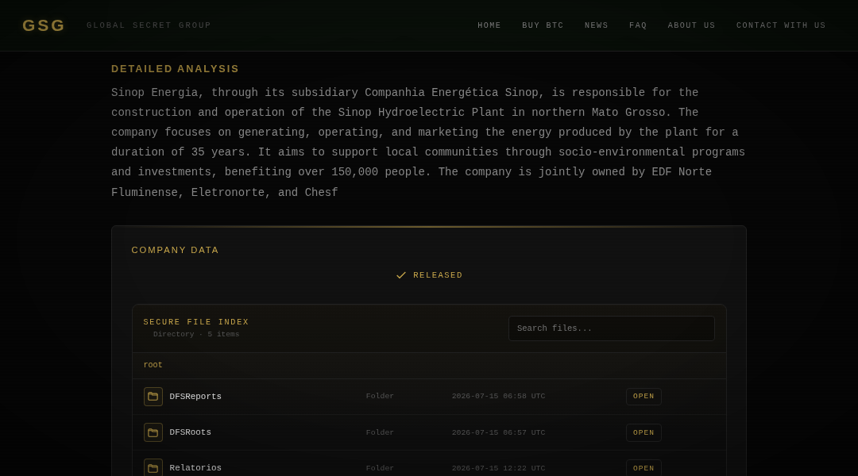Viewport: 858px width, 476px height.
Task: Click the DFSRoots folder icon
Action: click(x=153, y=432)
